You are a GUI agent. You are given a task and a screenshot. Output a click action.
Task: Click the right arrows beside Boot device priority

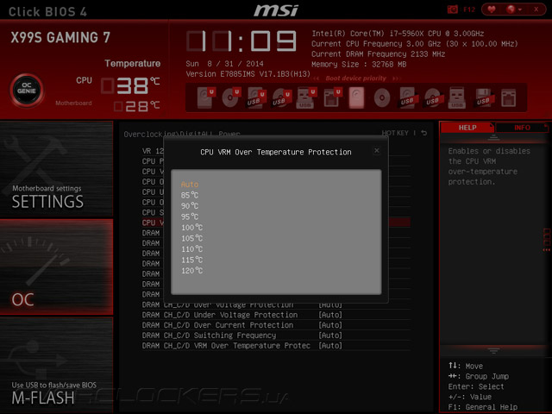[397, 78]
